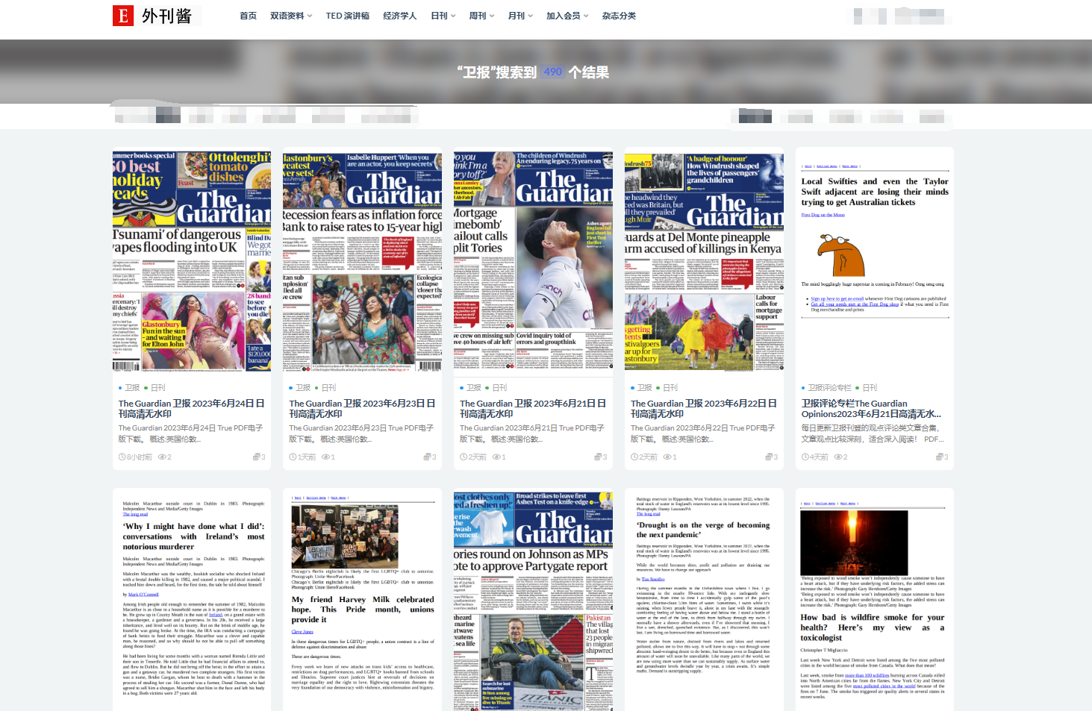Click the 8小时前 timestamp
The image size is (1092, 711).
coord(140,457)
